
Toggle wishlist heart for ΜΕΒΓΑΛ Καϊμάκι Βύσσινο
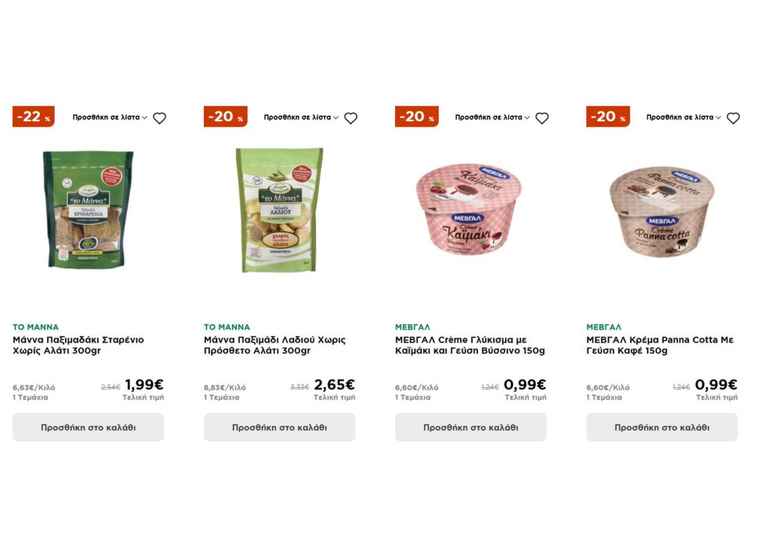(542, 118)
